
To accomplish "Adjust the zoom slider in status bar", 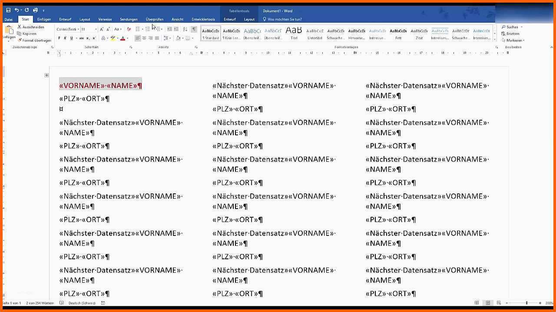I will (526, 303).
